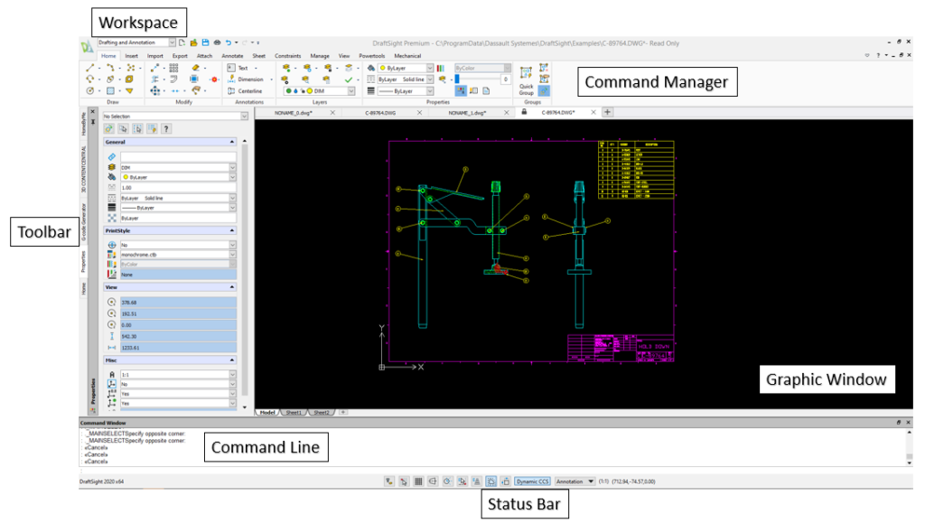Click the Print icon in the title bar
Screen dimensions: 925x523
coord(217,42)
